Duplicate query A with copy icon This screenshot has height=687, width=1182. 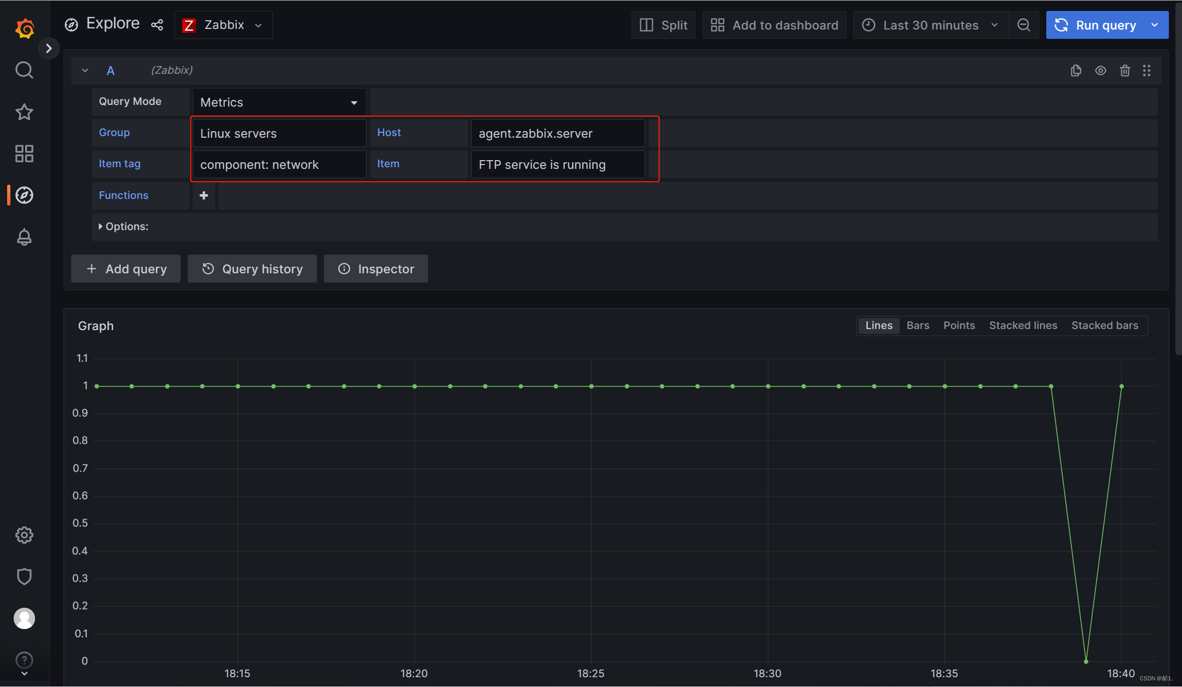pos(1076,71)
